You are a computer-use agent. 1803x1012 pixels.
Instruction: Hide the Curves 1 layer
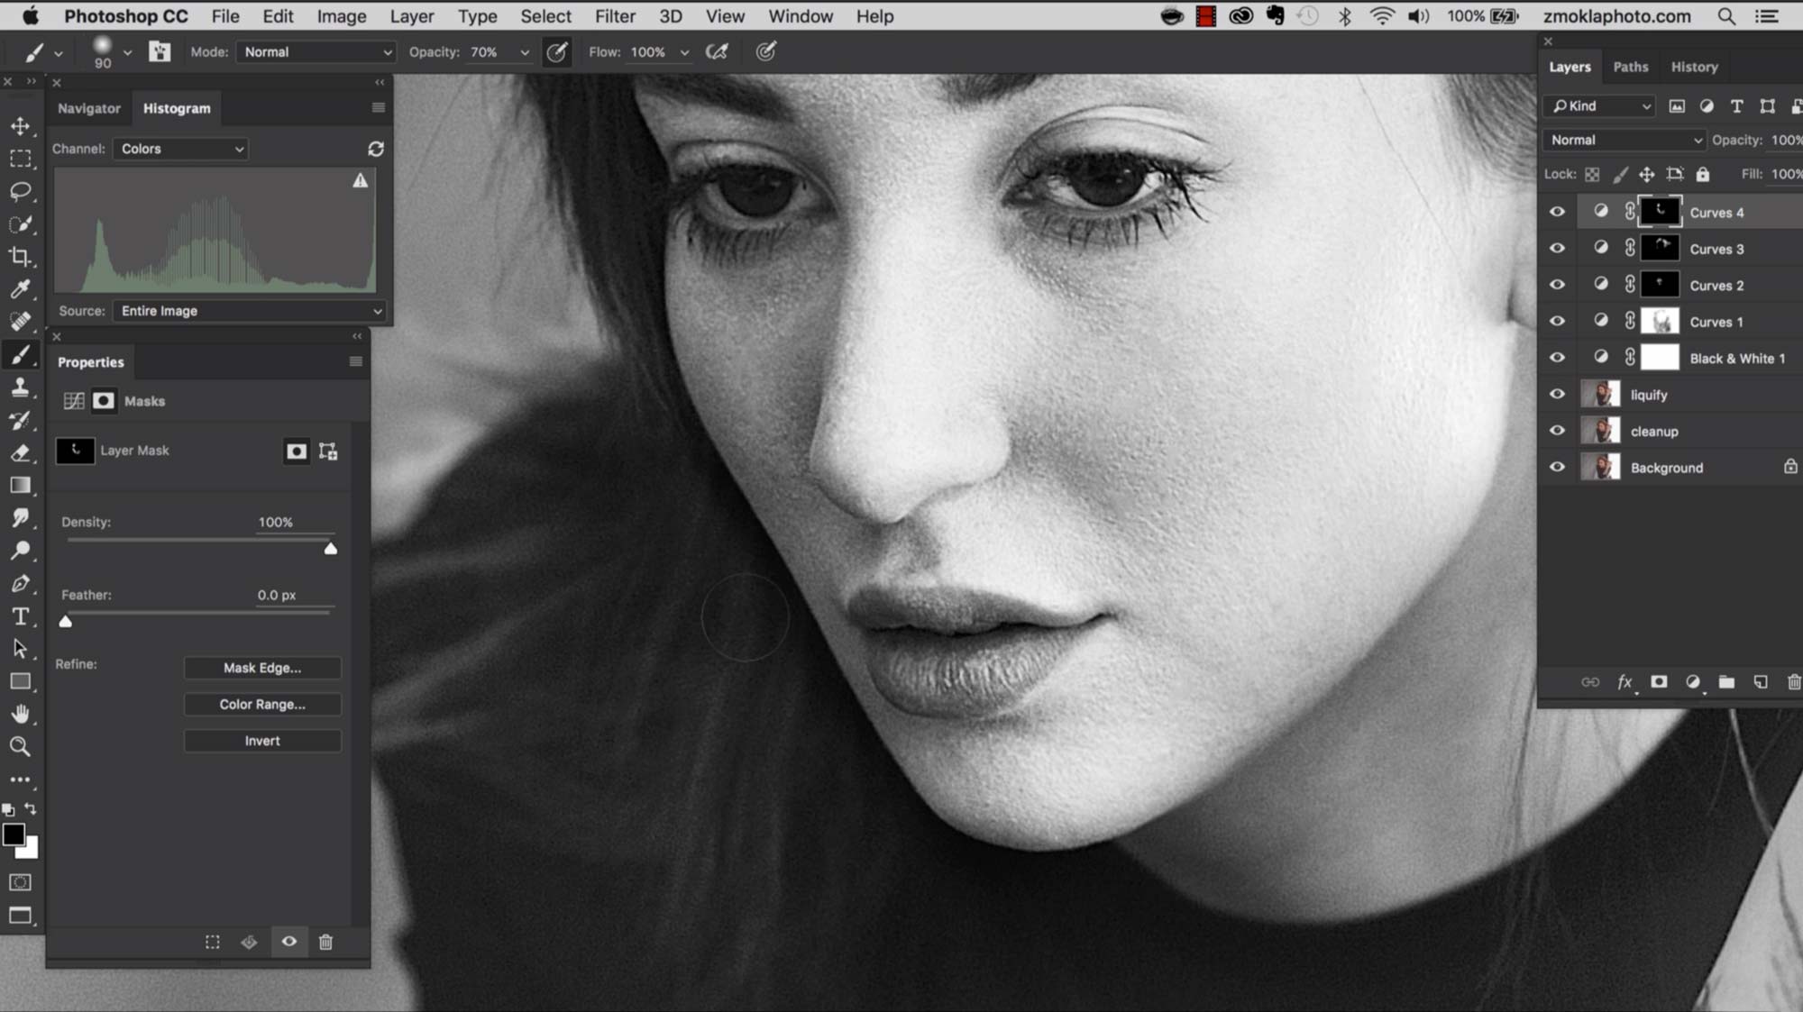pyautogui.click(x=1557, y=321)
